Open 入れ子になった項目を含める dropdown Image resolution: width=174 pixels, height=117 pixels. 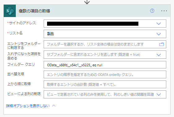pyautogui.click(x=159, y=55)
